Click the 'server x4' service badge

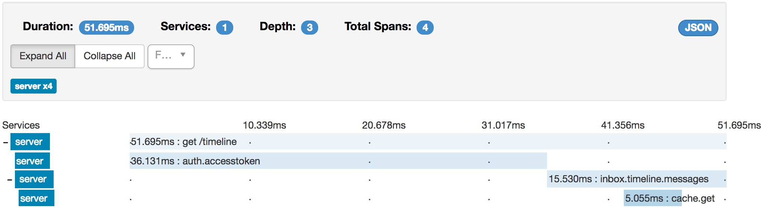click(x=34, y=86)
